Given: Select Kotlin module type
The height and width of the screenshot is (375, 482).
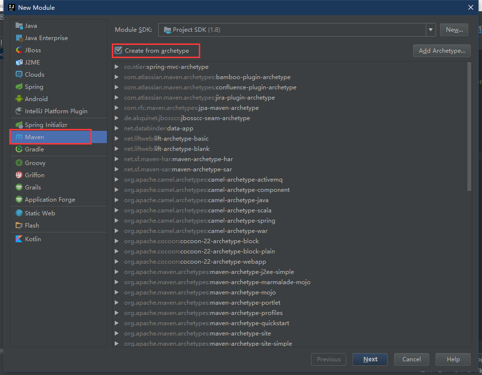Looking at the screenshot, I should [59, 239].
